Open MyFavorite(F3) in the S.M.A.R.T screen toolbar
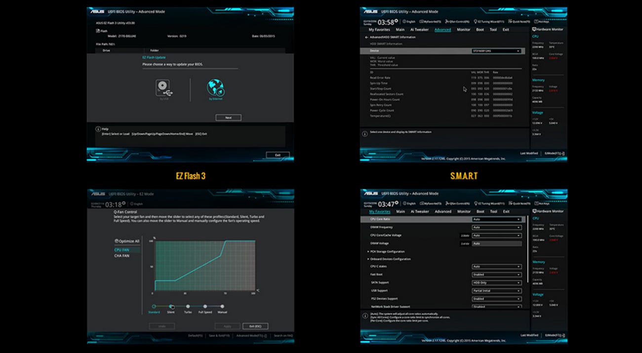642x353 pixels. point(431,22)
